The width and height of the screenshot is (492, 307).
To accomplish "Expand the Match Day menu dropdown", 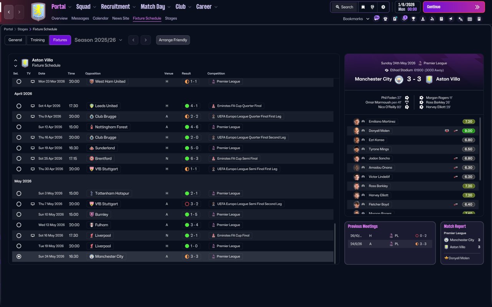I will [x=169, y=7].
